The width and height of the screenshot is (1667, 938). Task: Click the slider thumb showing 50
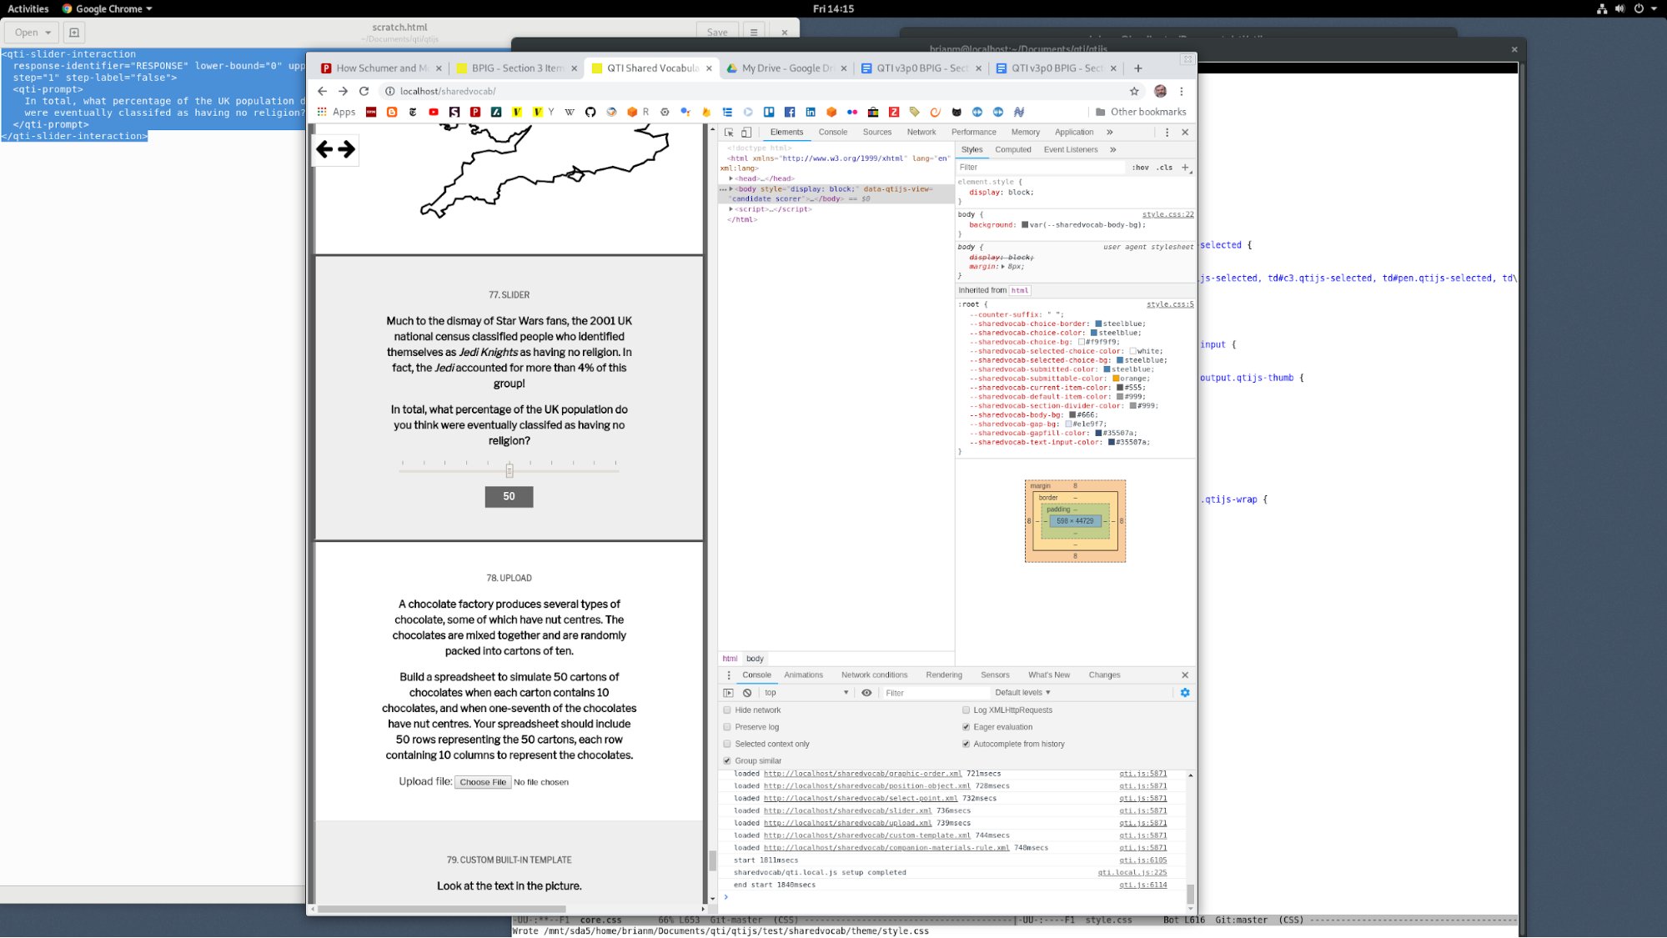[x=510, y=471]
